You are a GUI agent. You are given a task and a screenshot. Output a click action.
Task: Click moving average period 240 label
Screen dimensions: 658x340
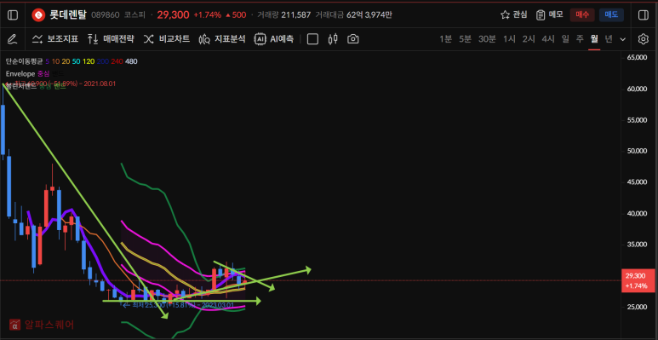tap(117, 61)
